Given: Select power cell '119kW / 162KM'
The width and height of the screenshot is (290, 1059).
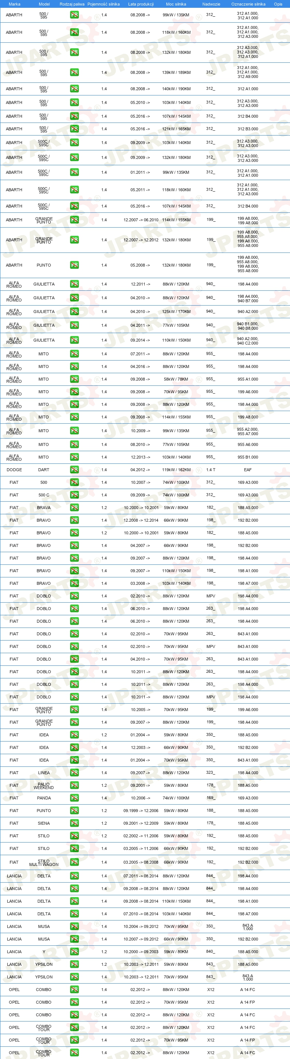Looking at the screenshot, I should tap(176, 469).
